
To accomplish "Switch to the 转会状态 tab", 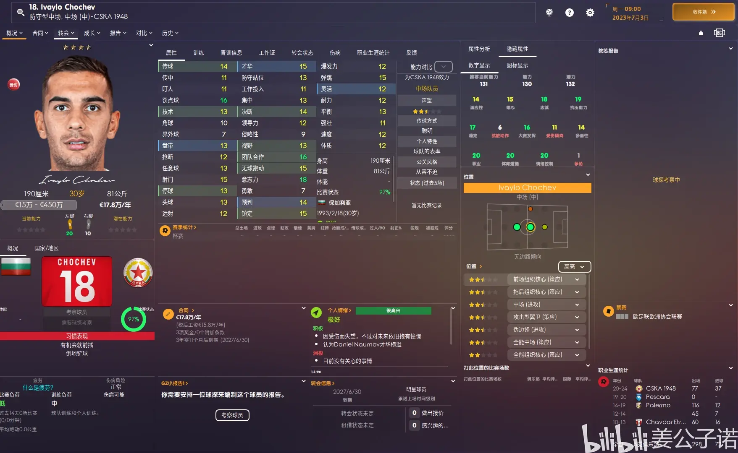I will coord(302,53).
